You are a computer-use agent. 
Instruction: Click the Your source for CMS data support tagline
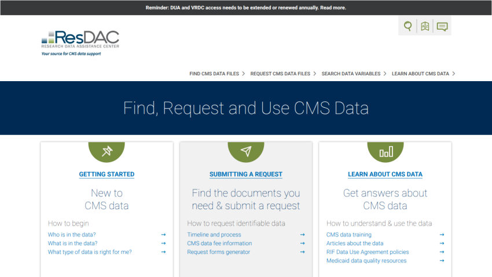(x=71, y=54)
